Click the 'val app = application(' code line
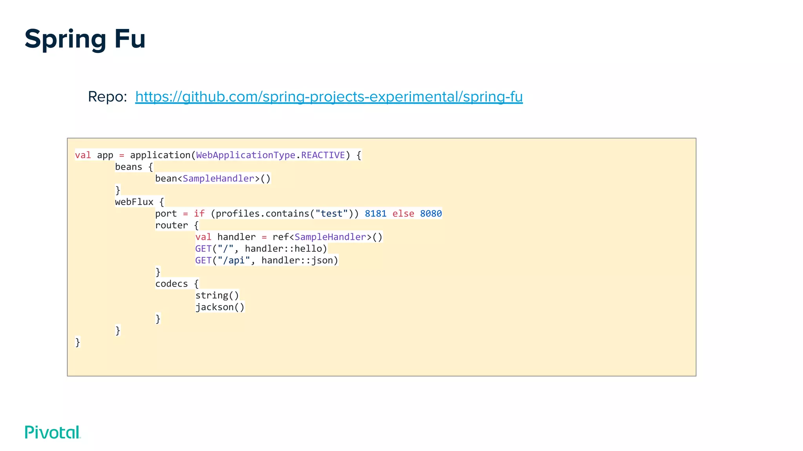 pos(218,155)
